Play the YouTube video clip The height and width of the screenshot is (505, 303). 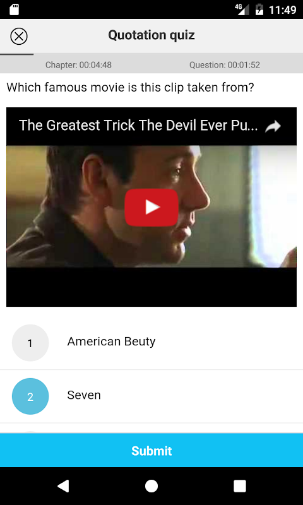tap(151, 208)
